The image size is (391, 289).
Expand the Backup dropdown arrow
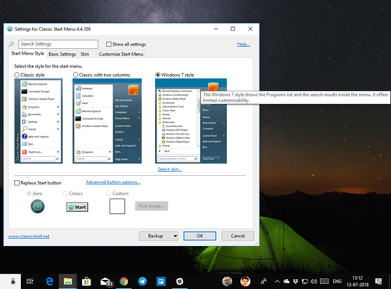pos(175,236)
